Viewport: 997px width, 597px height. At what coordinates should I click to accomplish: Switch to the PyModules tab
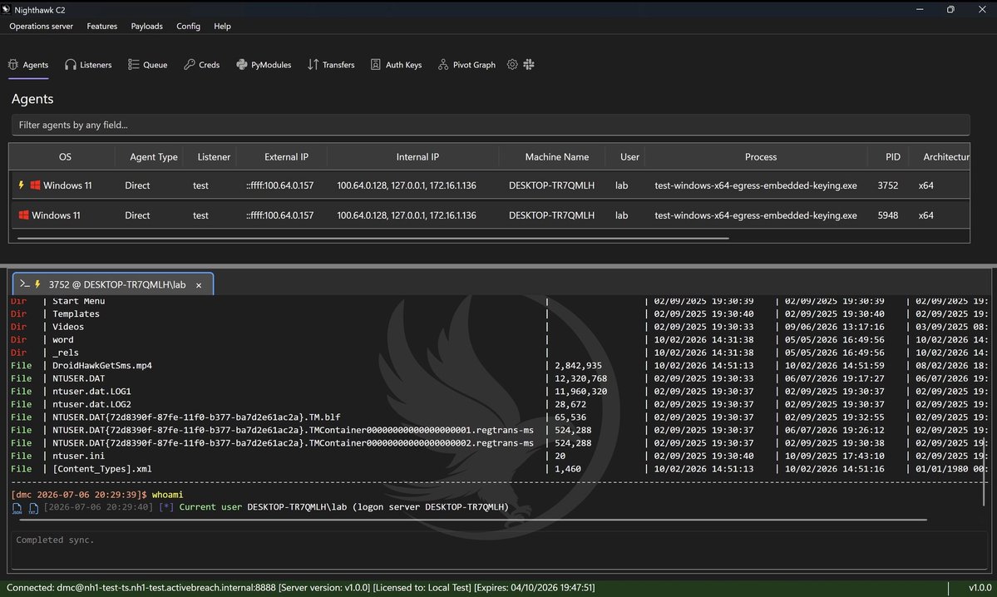coord(264,65)
